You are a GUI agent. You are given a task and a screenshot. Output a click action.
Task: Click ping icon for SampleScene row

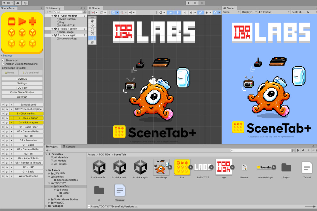point(3,105)
